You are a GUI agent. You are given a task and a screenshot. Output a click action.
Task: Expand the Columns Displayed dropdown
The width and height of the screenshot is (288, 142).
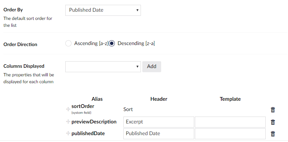[103, 66]
